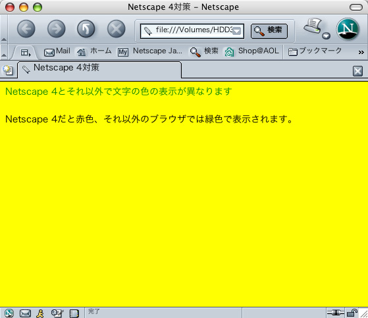The image size is (368, 318).
Task: Expand the URL history dropdown arrow
Action: tap(237, 31)
